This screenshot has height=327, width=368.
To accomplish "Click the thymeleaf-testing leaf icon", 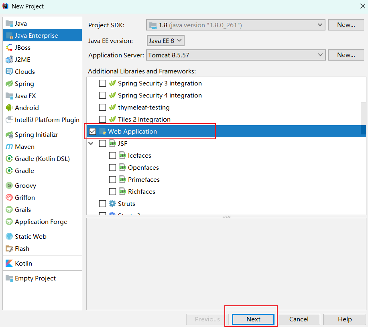I will point(112,107).
